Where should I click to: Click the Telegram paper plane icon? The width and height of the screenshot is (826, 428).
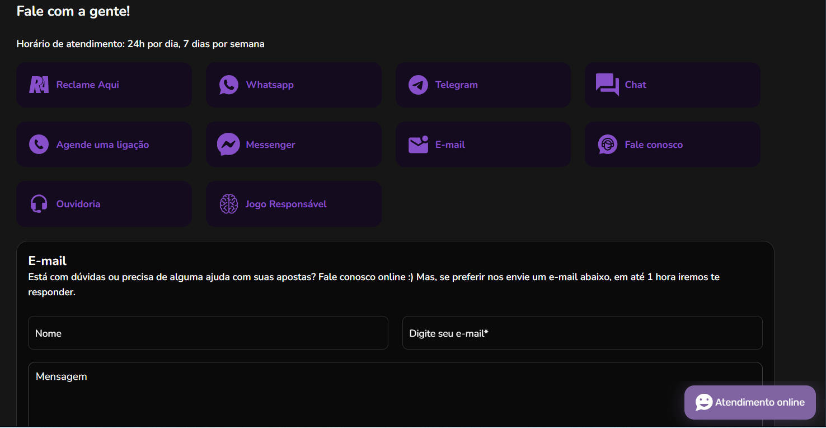(418, 85)
